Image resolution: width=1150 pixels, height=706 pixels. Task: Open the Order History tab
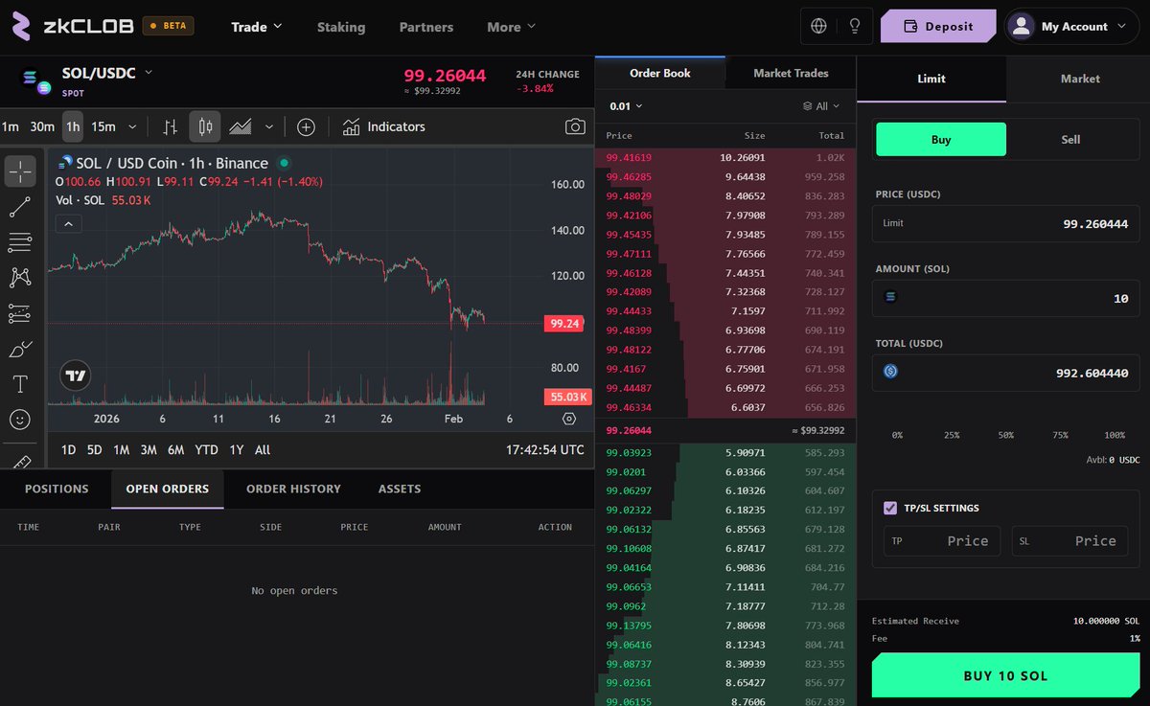click(293, 489)
